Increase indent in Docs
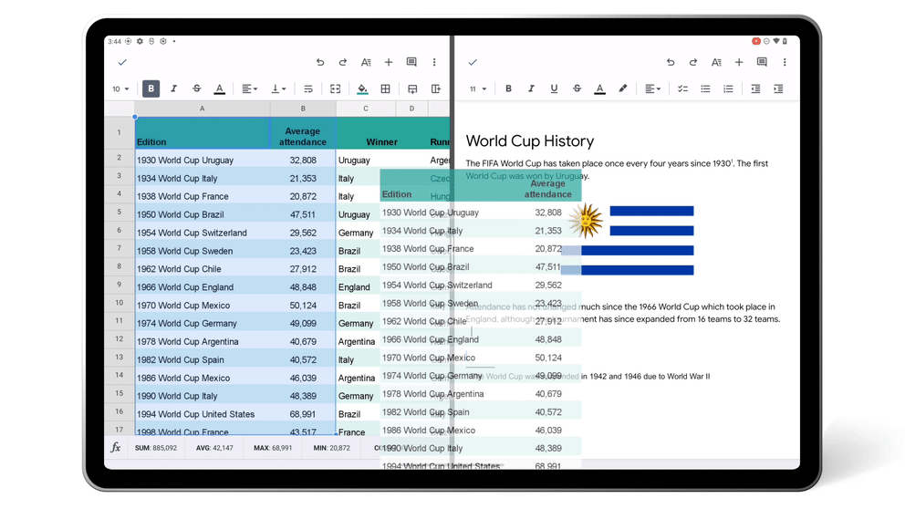Screen dimensions: 905x509 point(778,88)
